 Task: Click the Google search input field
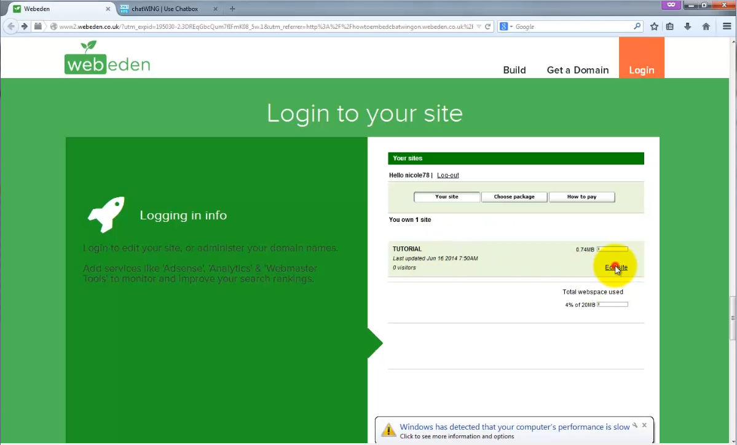(572, 27)
